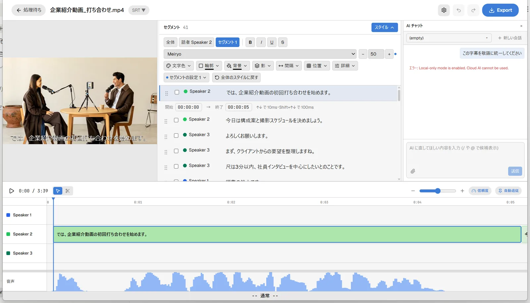Go back with 処理待ち button

[x=29, y=10]
